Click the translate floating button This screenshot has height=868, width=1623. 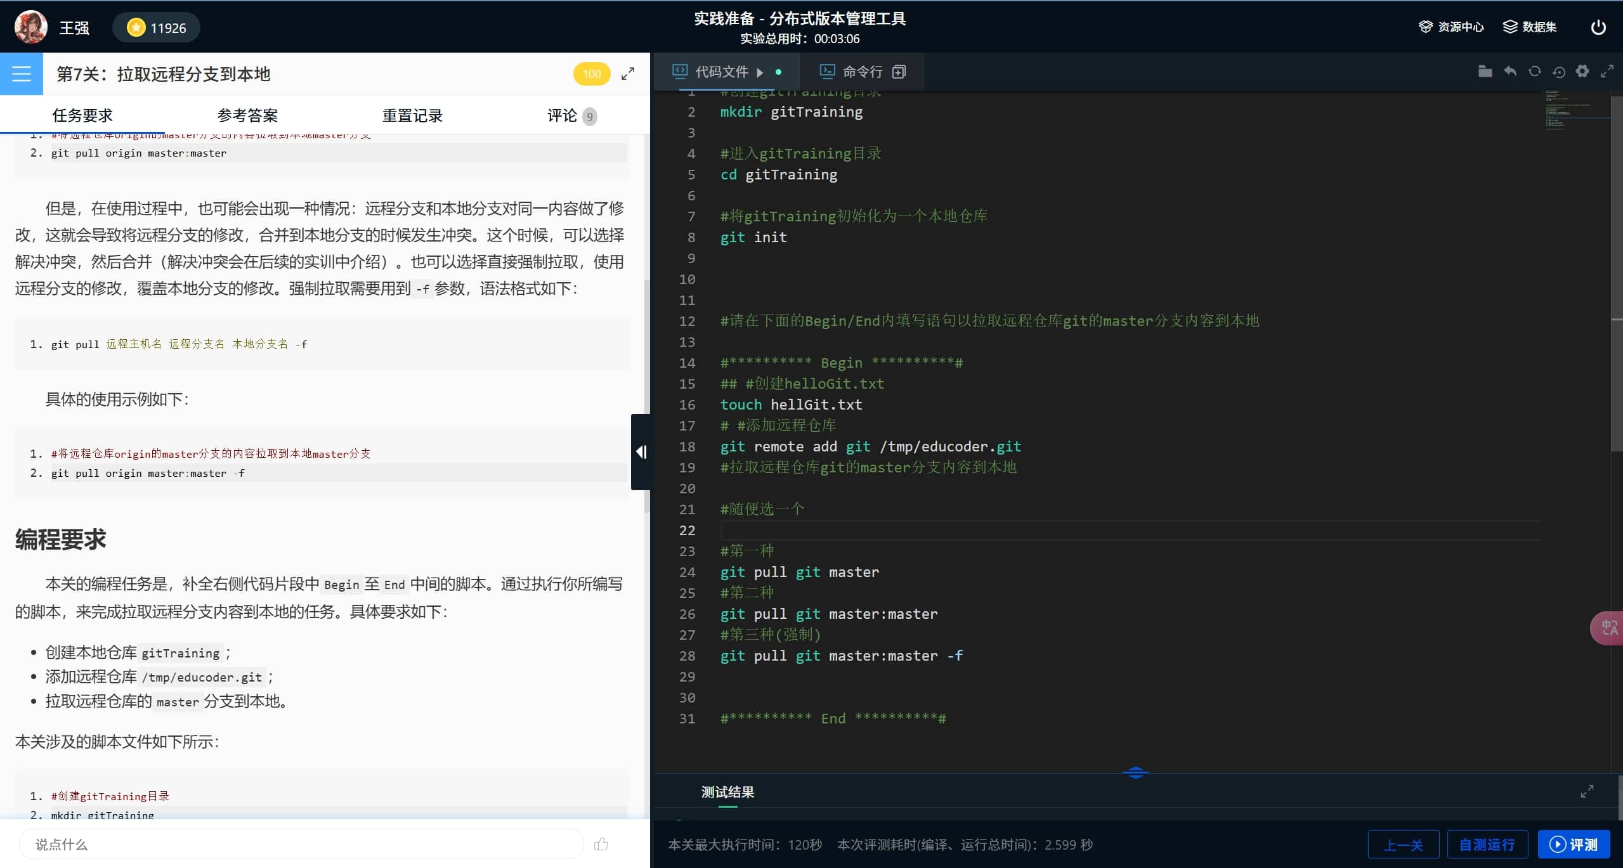pos(1607,628)
